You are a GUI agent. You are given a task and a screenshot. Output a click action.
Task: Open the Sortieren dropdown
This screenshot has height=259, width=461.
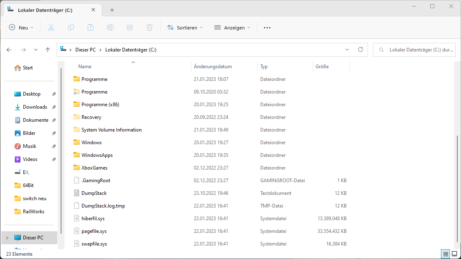[x=185, y=27]
